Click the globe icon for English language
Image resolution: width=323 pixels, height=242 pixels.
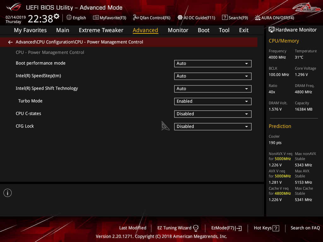pyautogui.click(x=69, y=18)
